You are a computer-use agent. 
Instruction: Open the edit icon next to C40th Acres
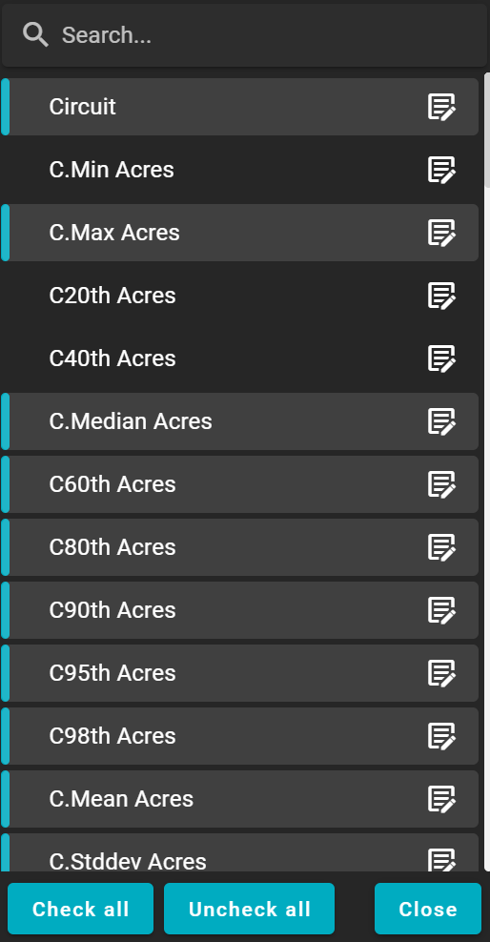tap(441, 358)
